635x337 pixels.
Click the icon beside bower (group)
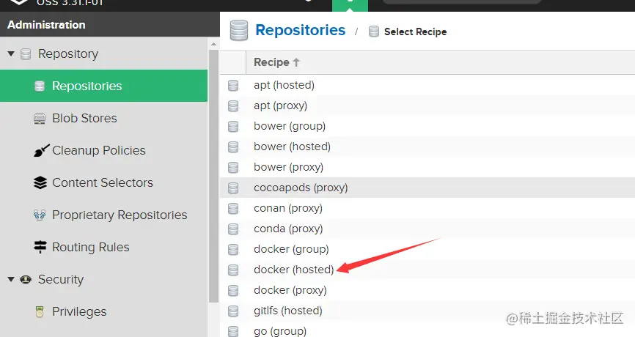coord(233,127)
